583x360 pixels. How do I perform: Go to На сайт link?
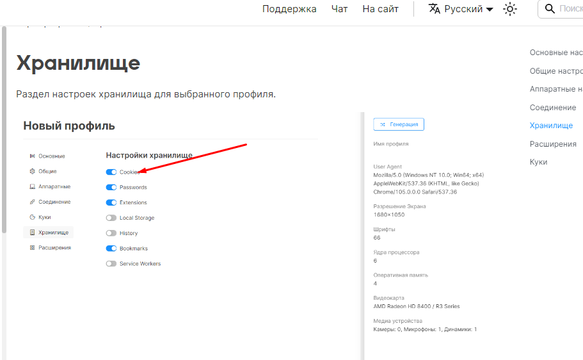[x=380, y=9]
